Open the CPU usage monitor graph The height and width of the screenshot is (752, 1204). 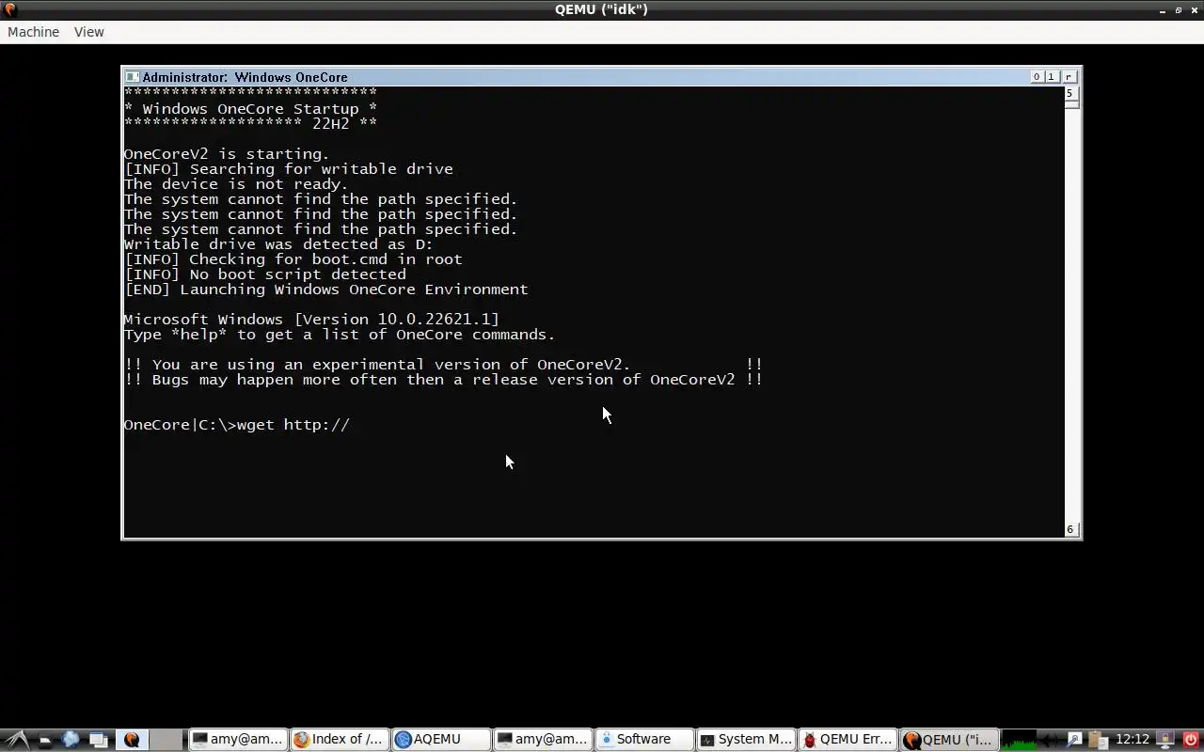tap(1019, 740)
